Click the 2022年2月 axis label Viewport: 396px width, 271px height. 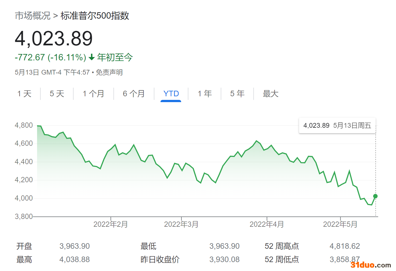111,224
